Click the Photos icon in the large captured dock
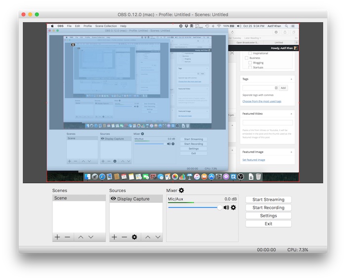This screenshot has width=346, height=280. click(175, 177)
